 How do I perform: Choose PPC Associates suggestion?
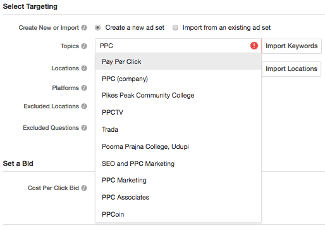pyautogui.click(x=178, y=197)
